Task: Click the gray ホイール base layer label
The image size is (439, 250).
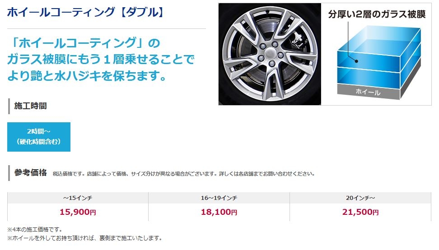Action: [368, 92]
